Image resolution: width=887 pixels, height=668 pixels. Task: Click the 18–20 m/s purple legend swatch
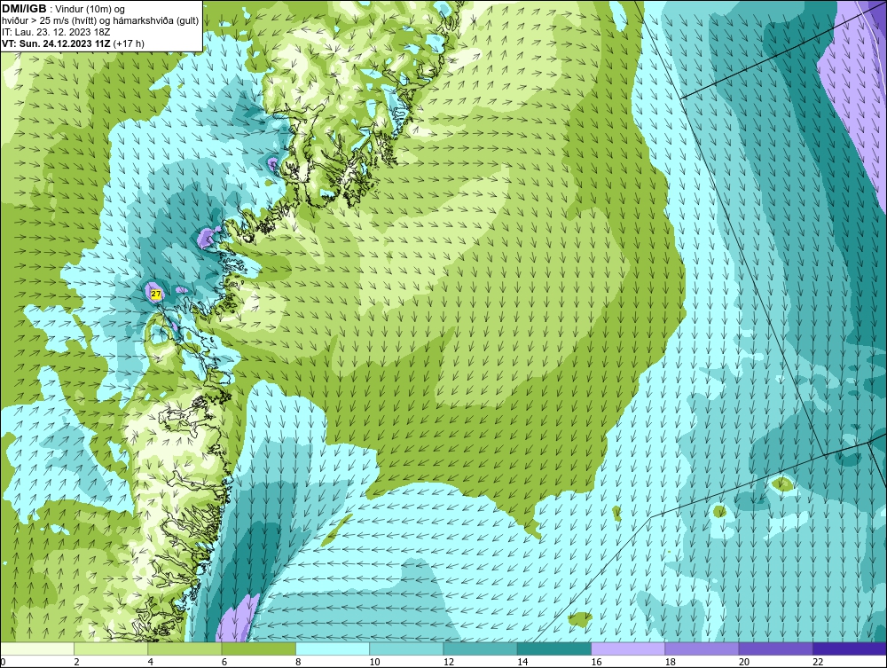point(702,648)
